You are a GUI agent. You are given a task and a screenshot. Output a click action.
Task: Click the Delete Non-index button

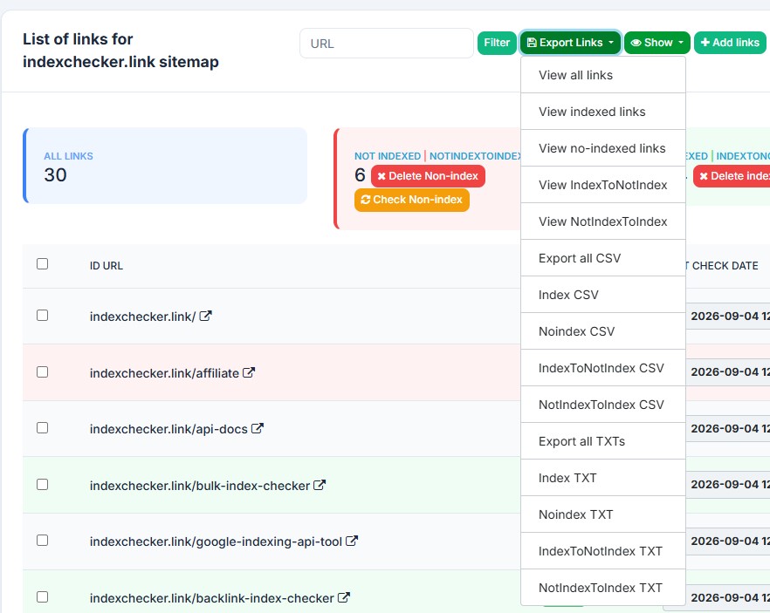(x=428, y=176)
